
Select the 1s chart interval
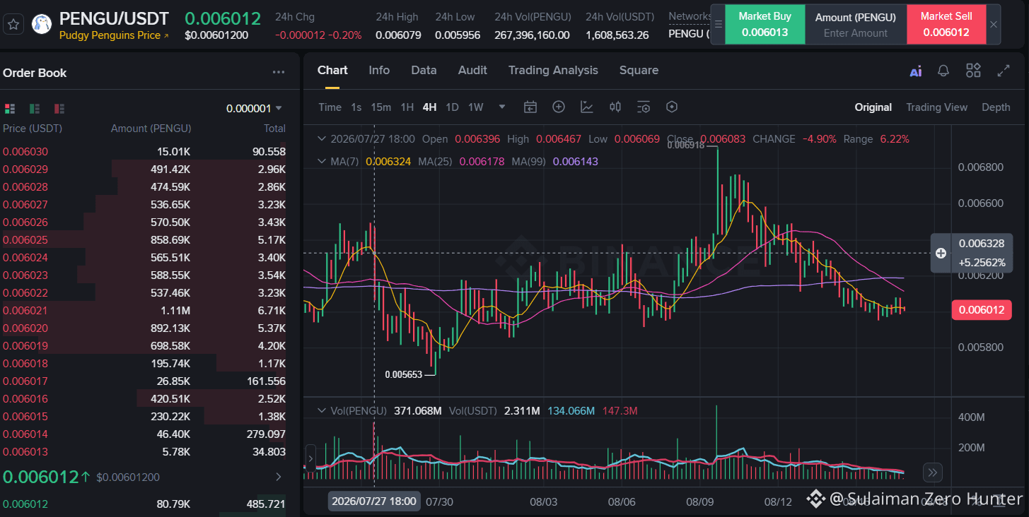[x=356, y=107]
